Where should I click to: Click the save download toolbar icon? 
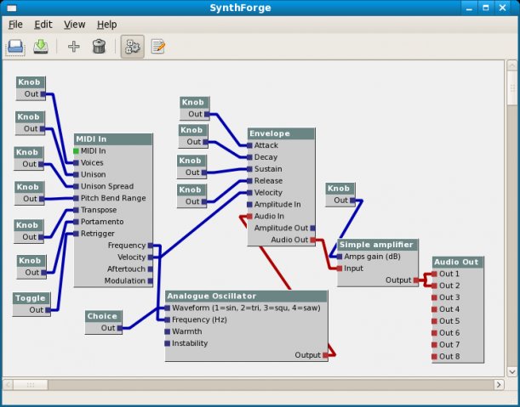pos(41,47)
